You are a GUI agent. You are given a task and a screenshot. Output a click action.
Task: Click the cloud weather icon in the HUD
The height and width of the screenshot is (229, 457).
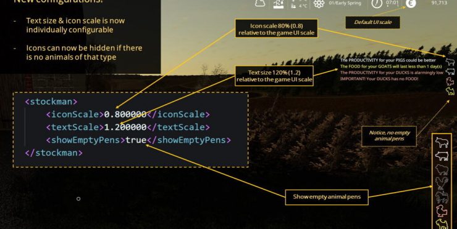click(259, 3)
